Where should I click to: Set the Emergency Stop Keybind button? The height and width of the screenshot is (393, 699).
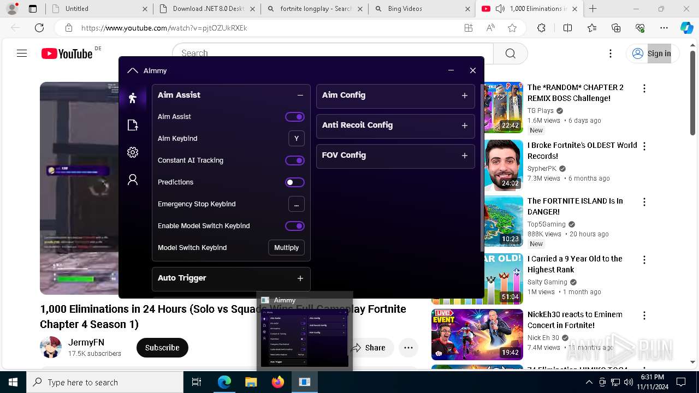point(297,204)
